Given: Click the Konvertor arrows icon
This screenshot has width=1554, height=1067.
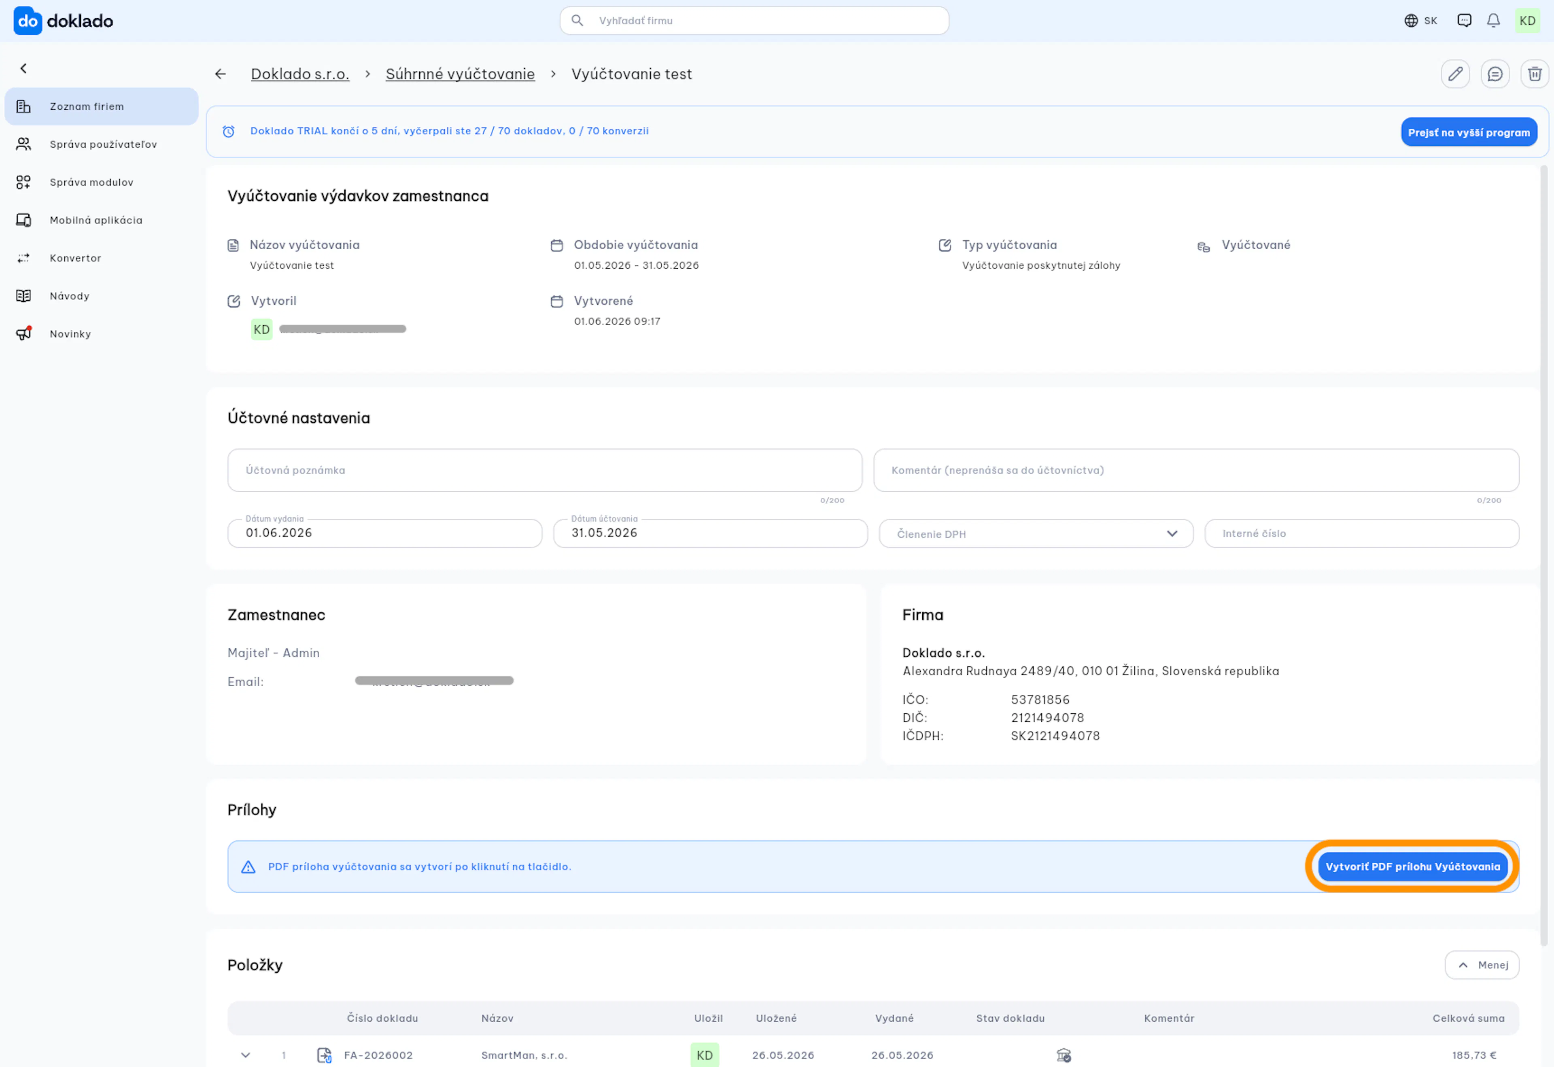Looking at the screenshot, I should [x=24, y=258].
